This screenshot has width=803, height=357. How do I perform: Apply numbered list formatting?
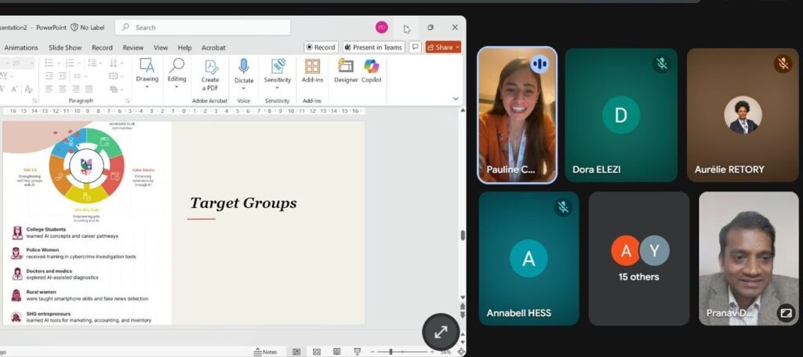pos(70,63)
